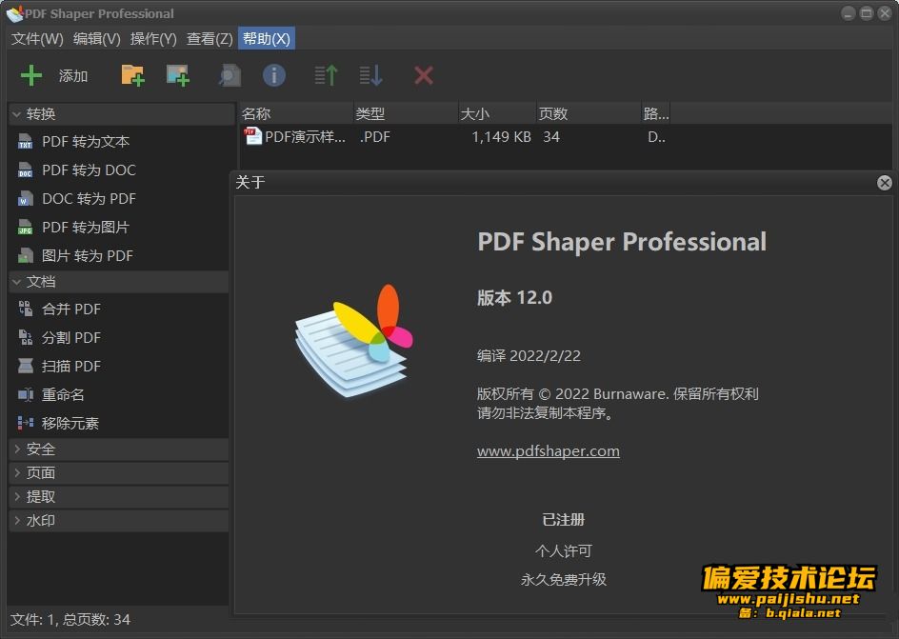Add a folder using the folder-plus icon
The image size is (899, 639).
tap(132, 75)
